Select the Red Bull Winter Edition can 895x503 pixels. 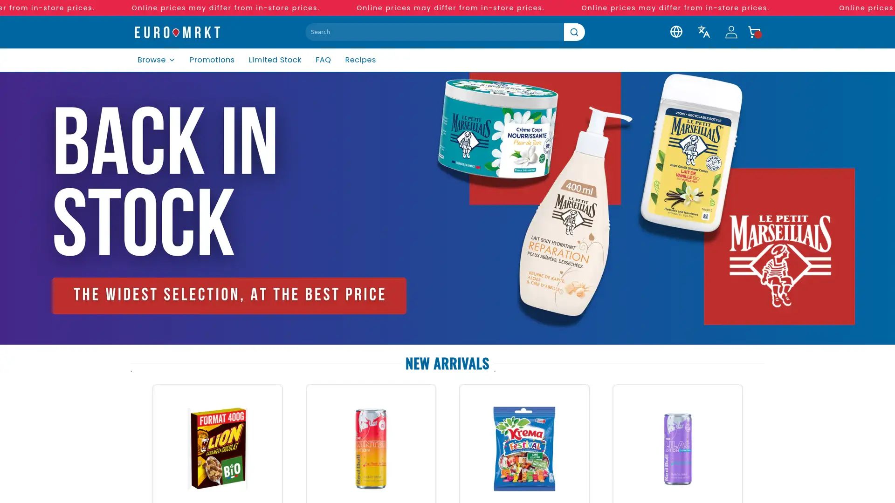(371, 449)
